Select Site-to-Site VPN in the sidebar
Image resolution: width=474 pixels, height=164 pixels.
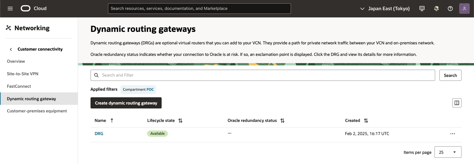coord(23,74)
